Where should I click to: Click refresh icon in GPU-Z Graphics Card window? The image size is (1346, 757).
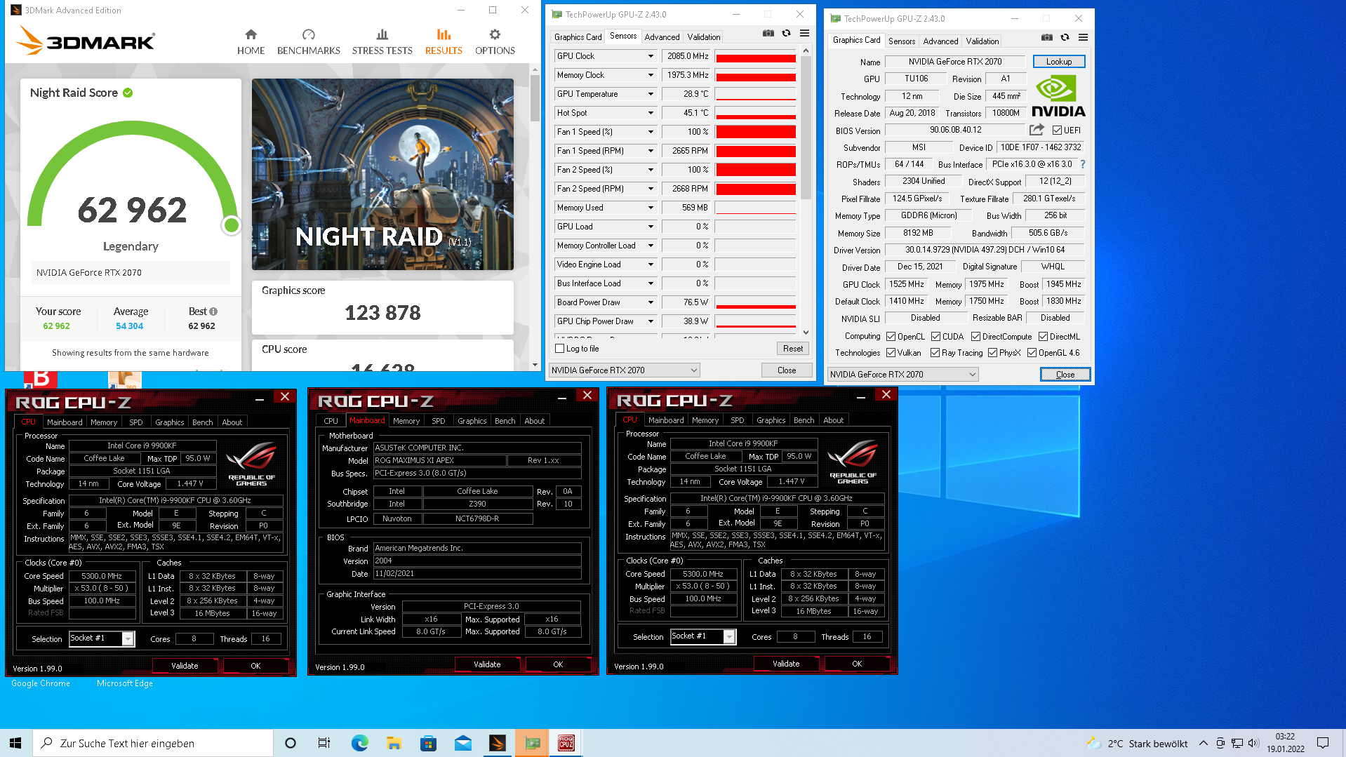[1065, 38]
